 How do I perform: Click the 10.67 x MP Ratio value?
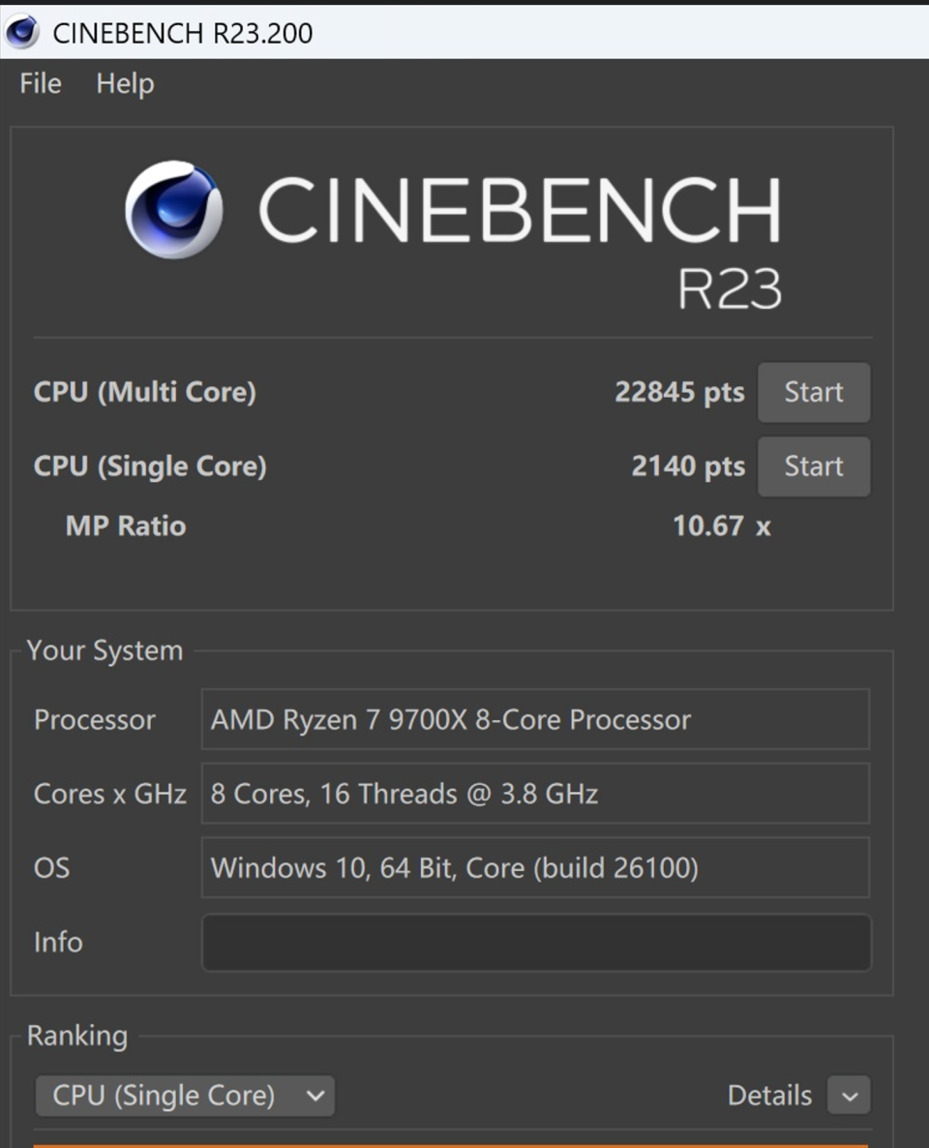(x=722, y=526)
